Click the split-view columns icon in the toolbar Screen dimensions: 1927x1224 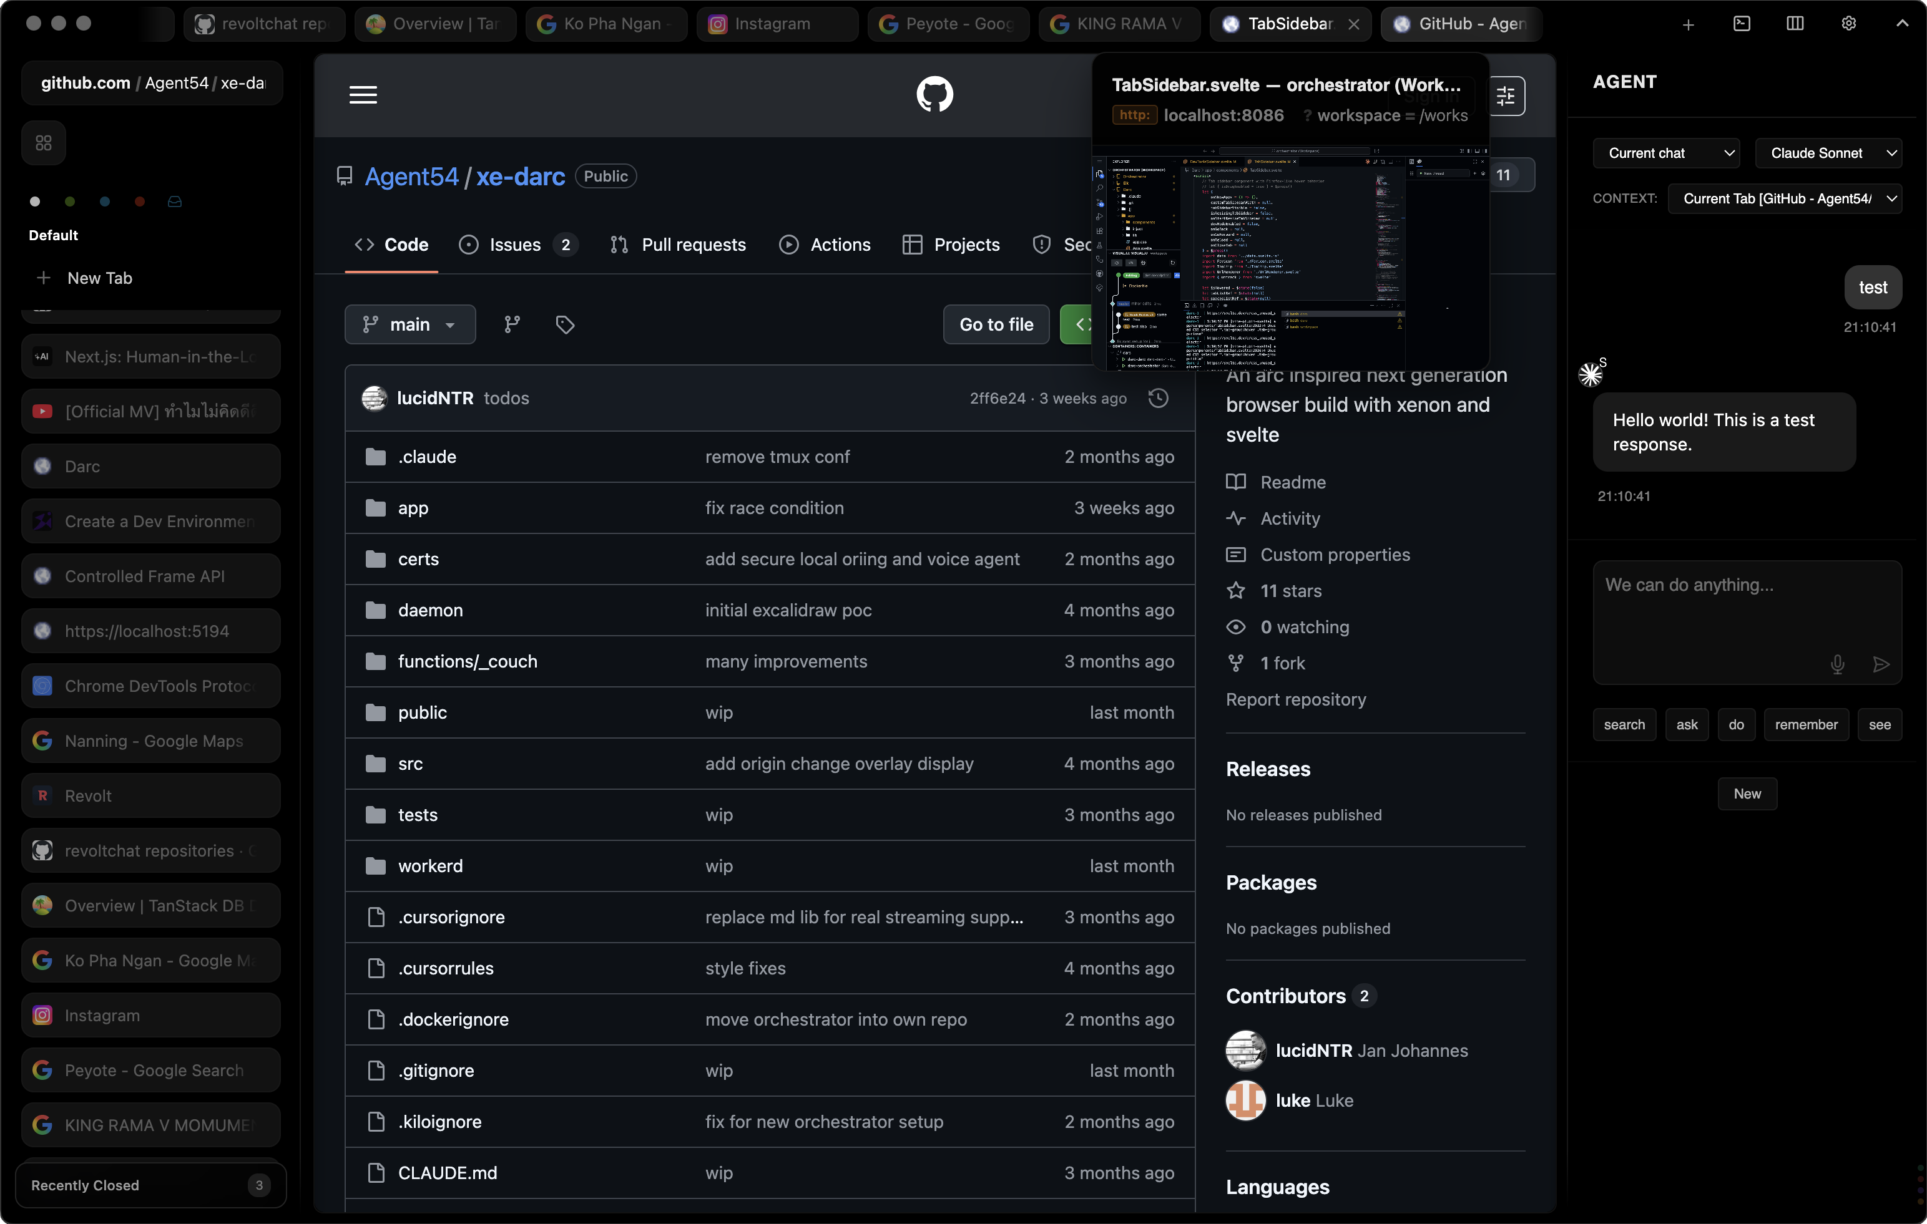[x=1795, y=23]
